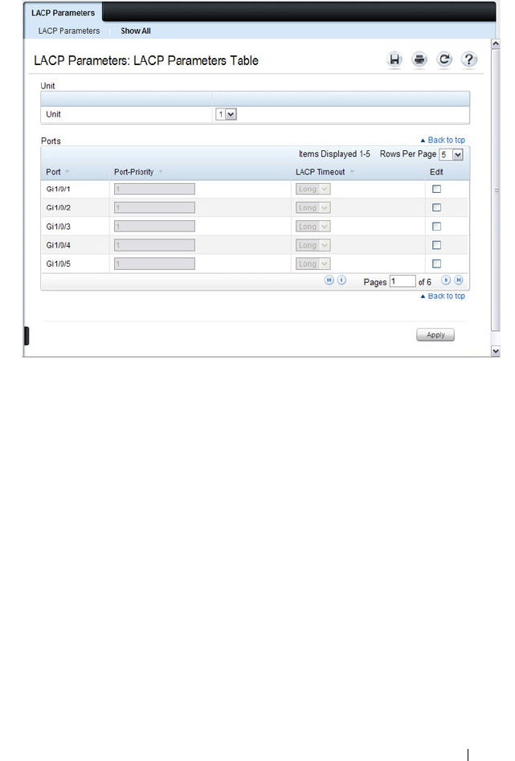Click the Refresh icon
The width and height of the screenshot is (515, 761).
(x=443, y=59)
